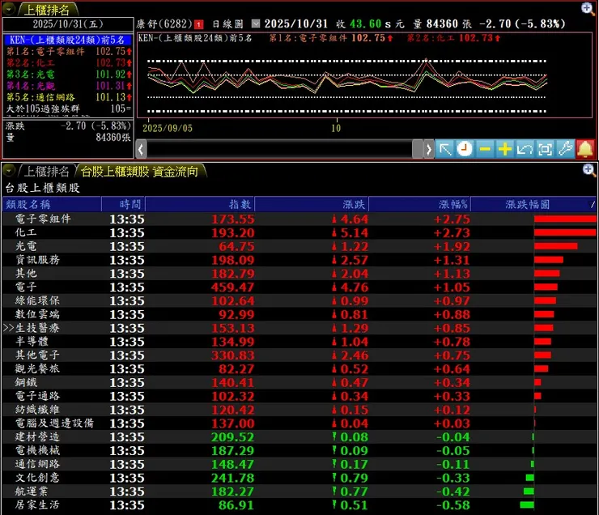Sort by 指數 column header

200,204
